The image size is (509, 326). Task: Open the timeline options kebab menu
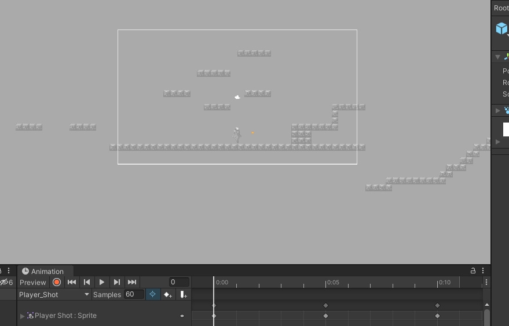click(x=486, y=282)
